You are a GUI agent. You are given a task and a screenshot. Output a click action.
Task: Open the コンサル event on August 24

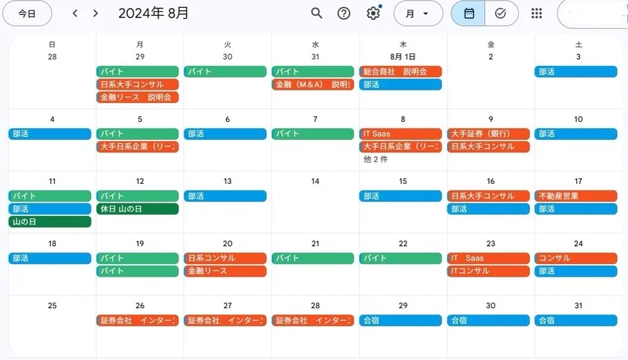point(576,258)
